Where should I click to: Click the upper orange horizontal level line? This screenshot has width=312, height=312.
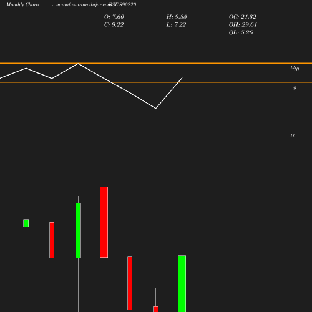(156, 63)
